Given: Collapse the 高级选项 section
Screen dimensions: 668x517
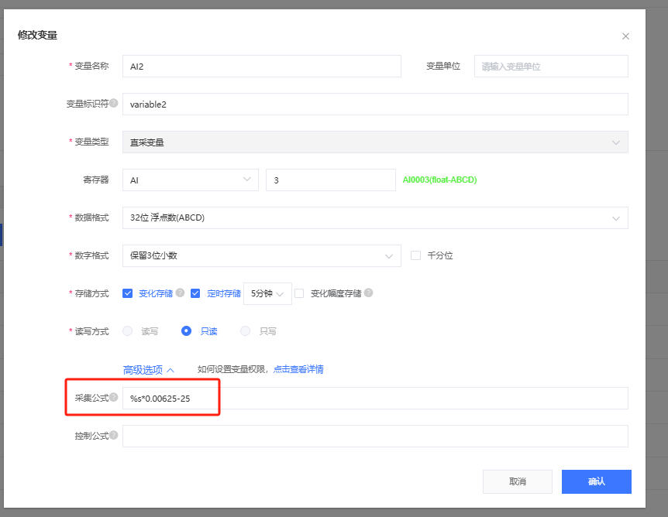Looking at the screenshot, I should [149, 370].
